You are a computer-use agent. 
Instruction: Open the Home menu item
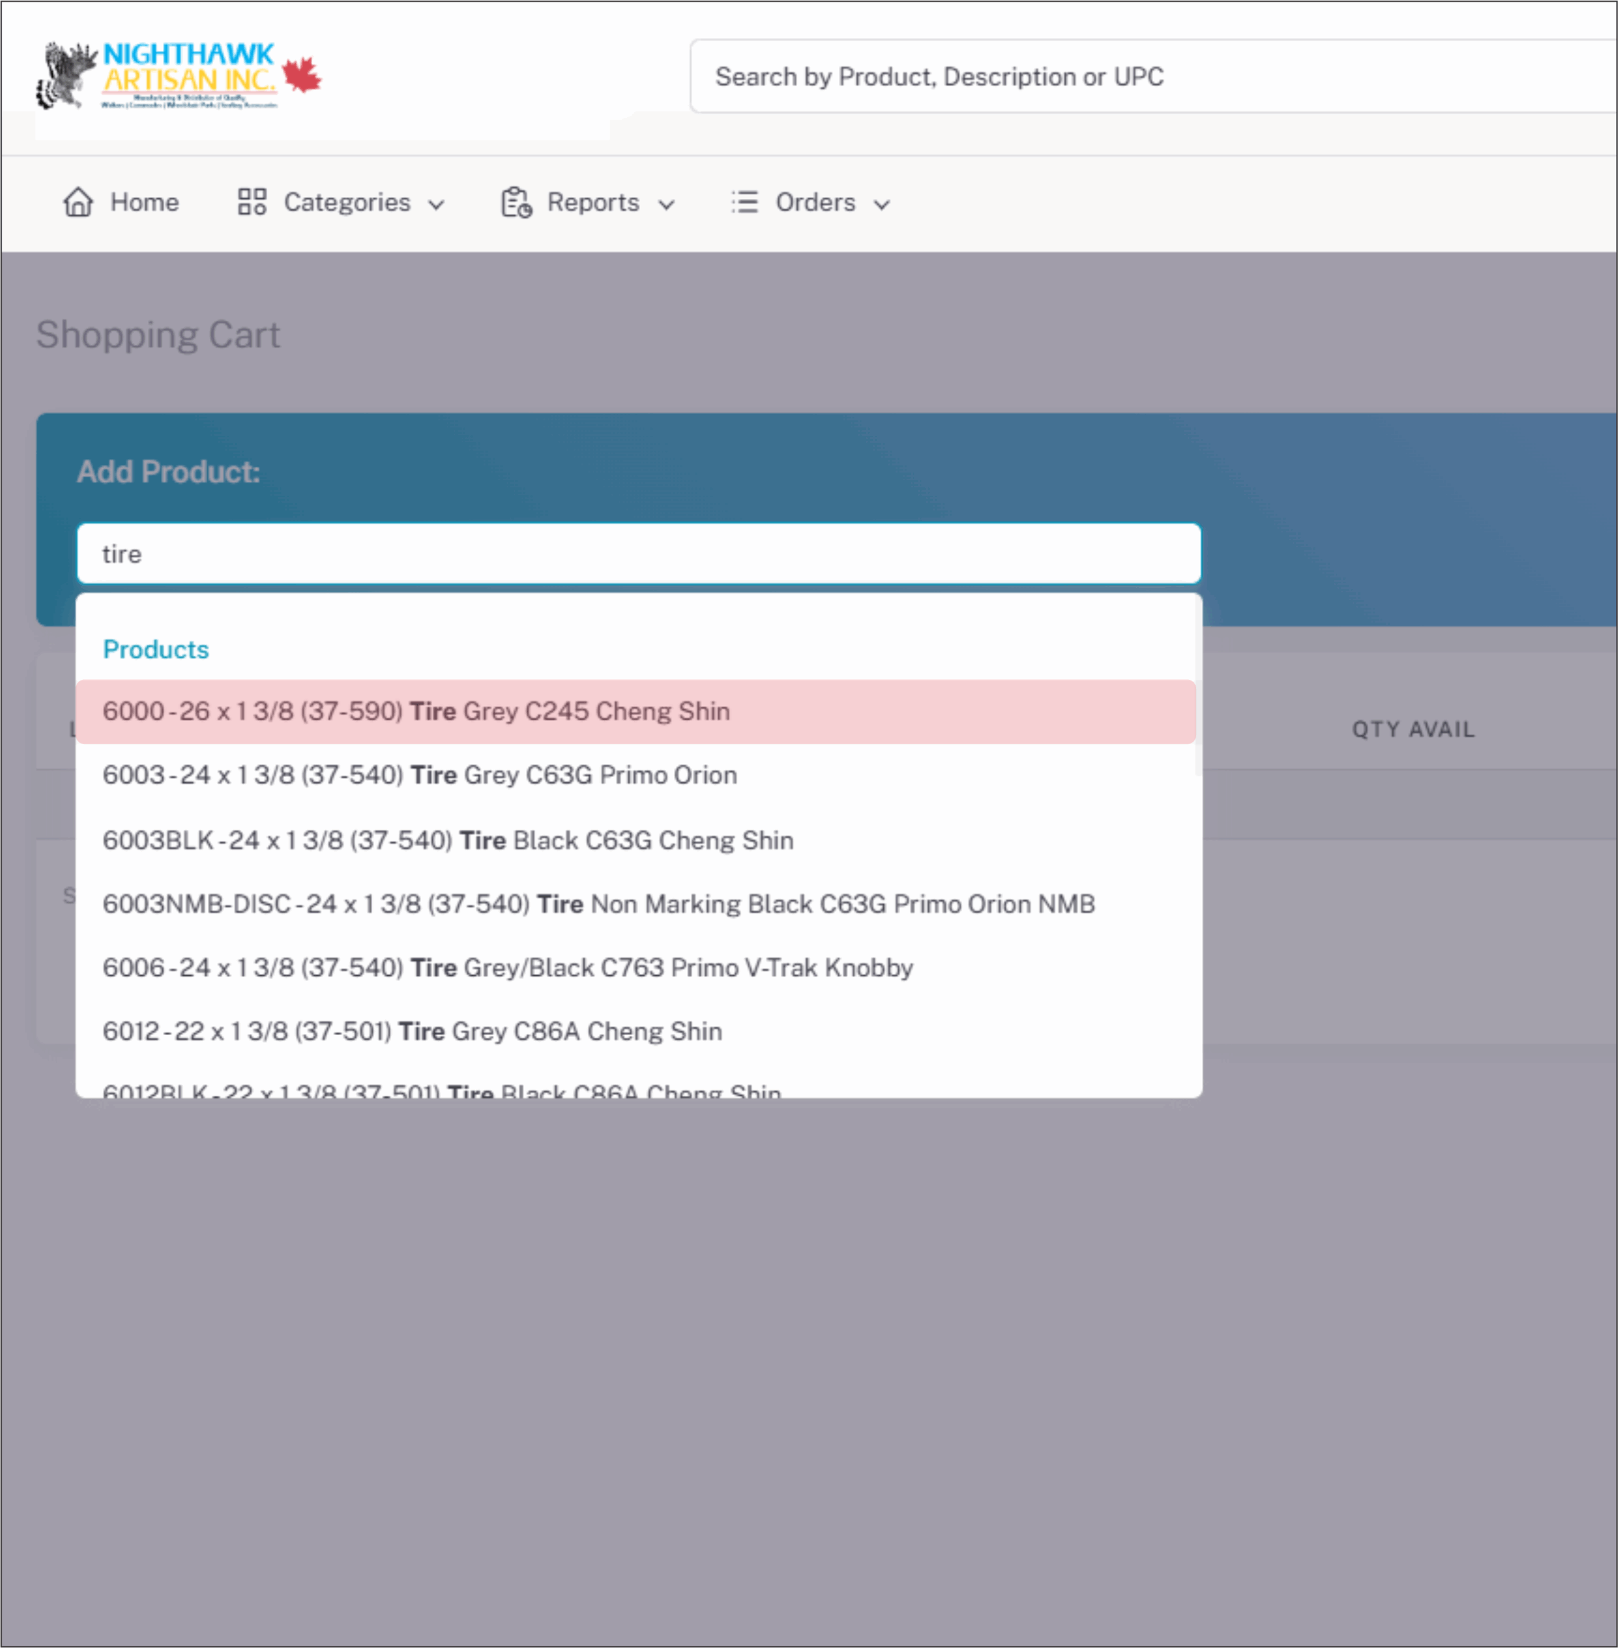pos(144,202)
